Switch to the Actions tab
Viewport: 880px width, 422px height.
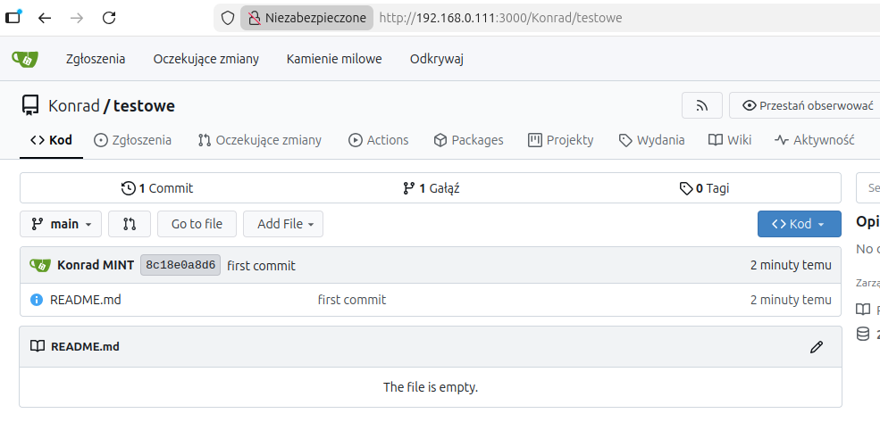tap(378, 140)
